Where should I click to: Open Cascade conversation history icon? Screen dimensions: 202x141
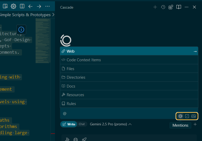[163, 7]
